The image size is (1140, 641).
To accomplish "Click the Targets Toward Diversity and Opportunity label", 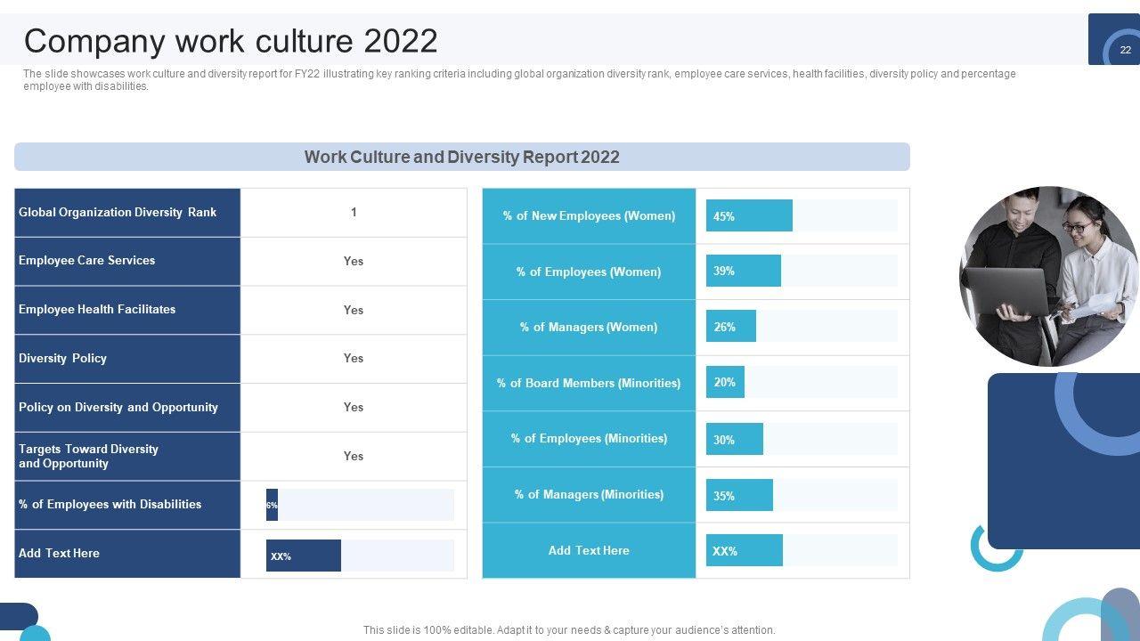I will 89,456.
